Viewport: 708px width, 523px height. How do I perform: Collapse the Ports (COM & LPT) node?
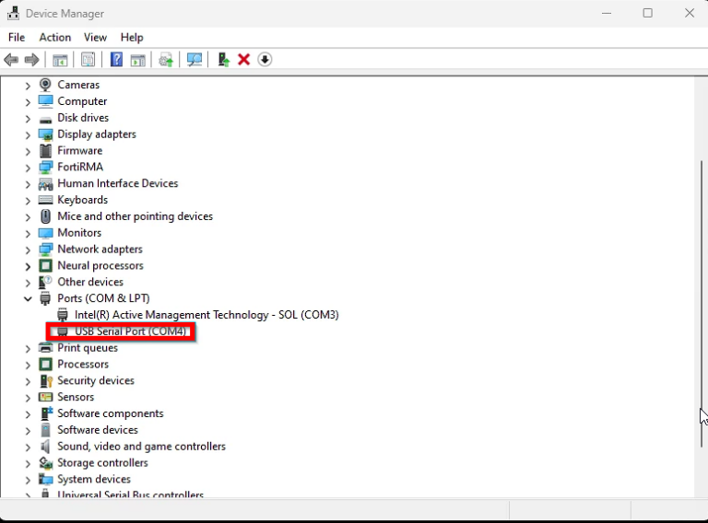coord(28,298)
